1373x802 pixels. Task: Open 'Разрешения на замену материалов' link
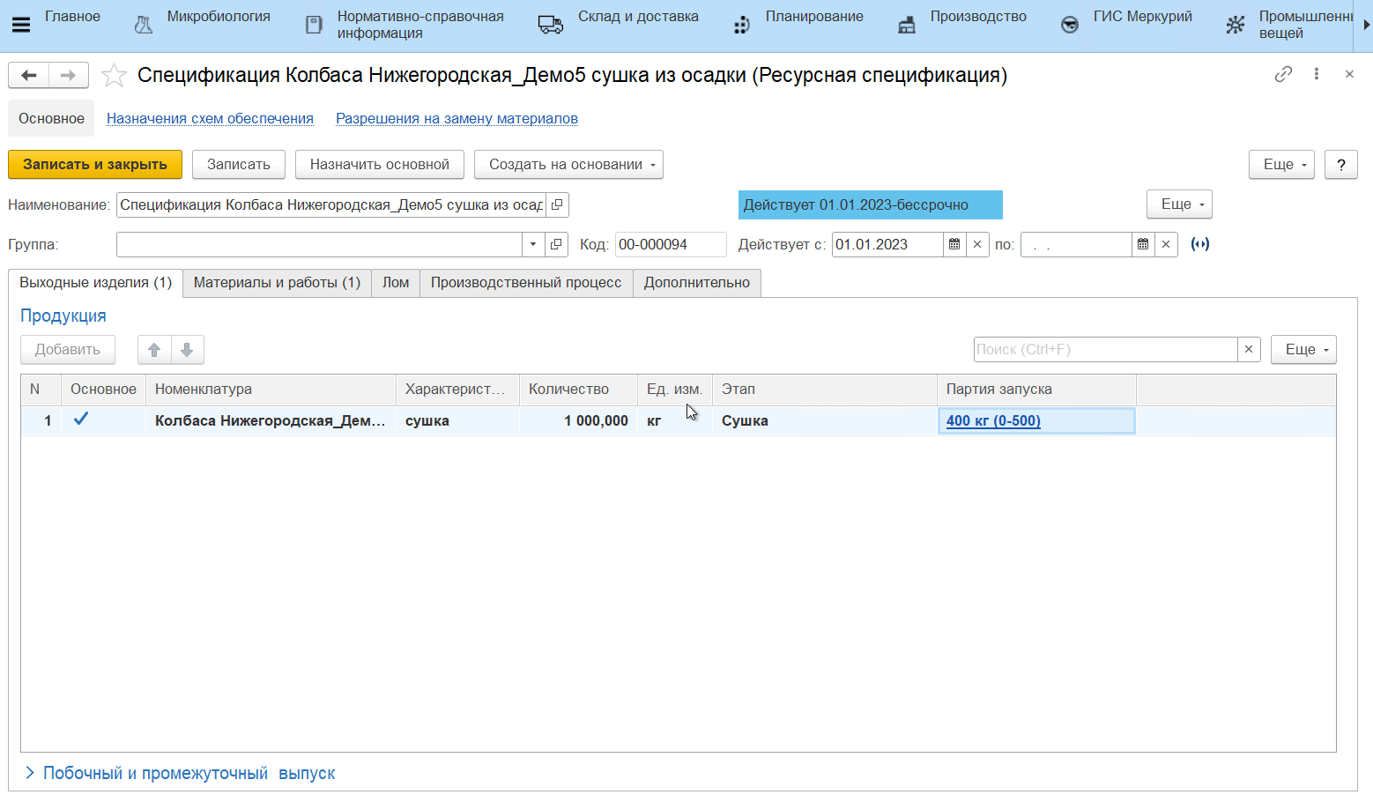point(456,119)
